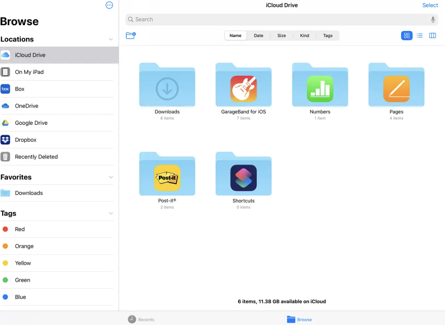The image size is (446, 325).
Task: Click the "GarageBand for iOS" folder name
Action: (x=244, y=112)
